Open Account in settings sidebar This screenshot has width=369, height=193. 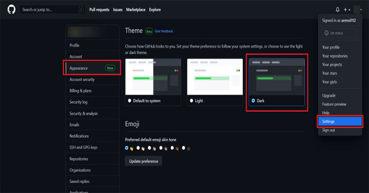pos(92,56)
